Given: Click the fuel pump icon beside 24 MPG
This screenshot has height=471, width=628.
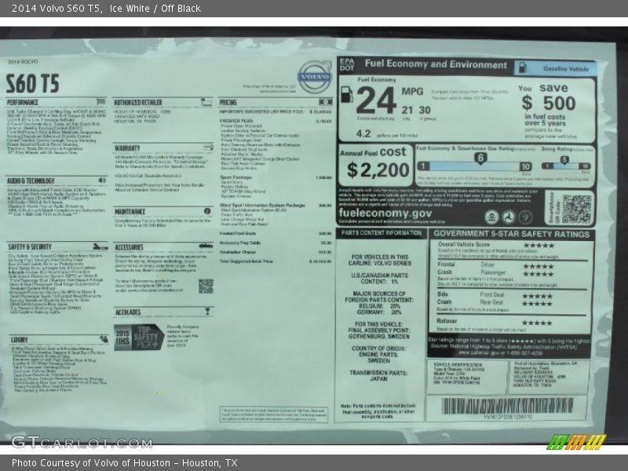Looking at the screenshot, I should (x=345, y=96).
